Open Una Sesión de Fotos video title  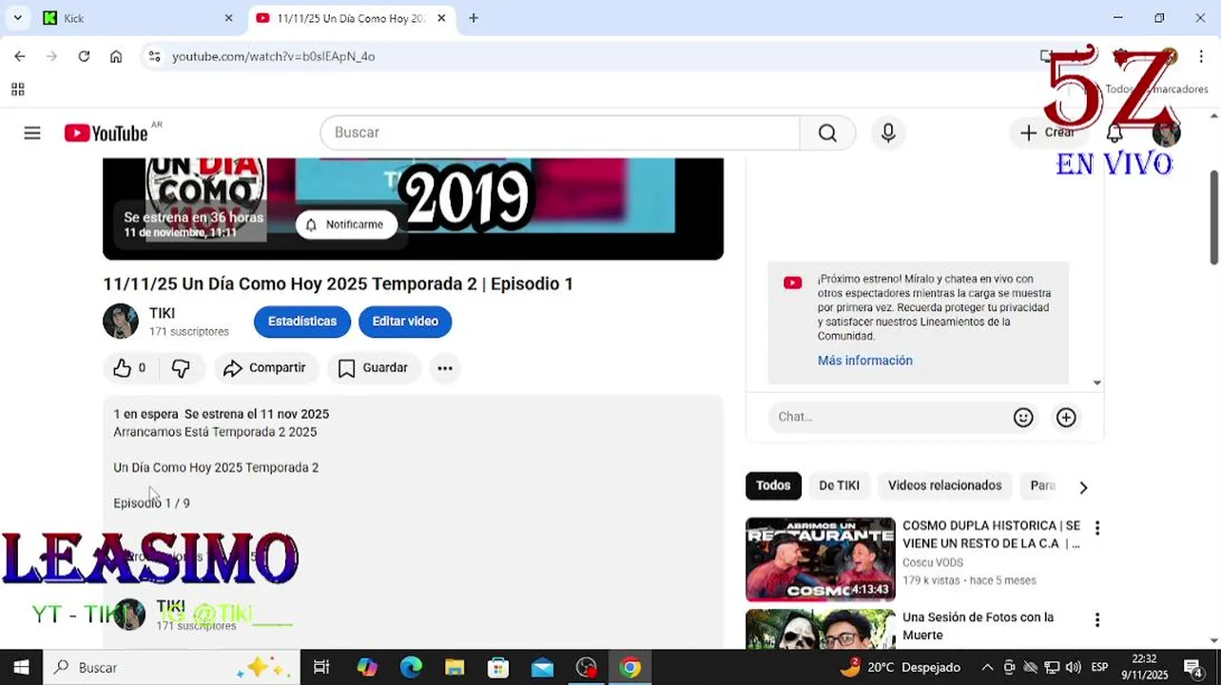pos(978,626)
